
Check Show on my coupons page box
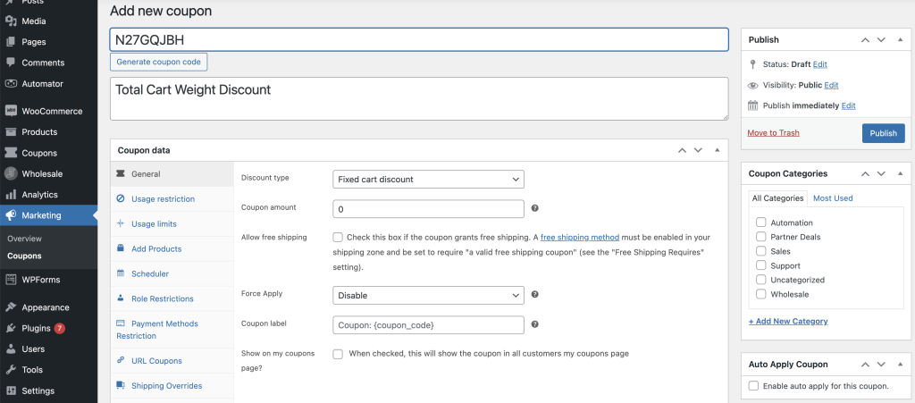click(338, 354)
